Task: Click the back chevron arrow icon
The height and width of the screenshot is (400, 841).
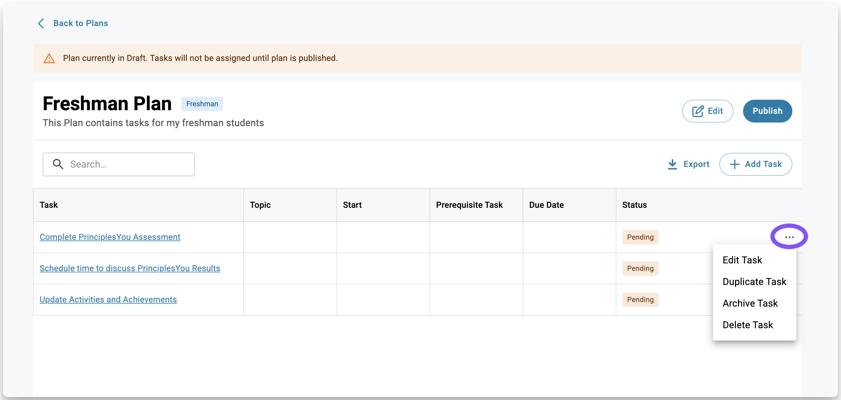Action: (41, 23)
